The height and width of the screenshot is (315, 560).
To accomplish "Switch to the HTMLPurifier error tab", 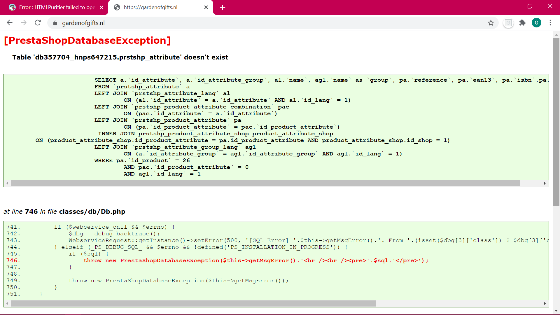I will (x=55, y=7).
